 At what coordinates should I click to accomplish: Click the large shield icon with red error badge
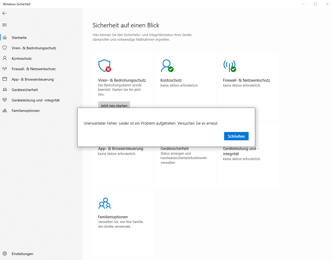pos(105,66)
